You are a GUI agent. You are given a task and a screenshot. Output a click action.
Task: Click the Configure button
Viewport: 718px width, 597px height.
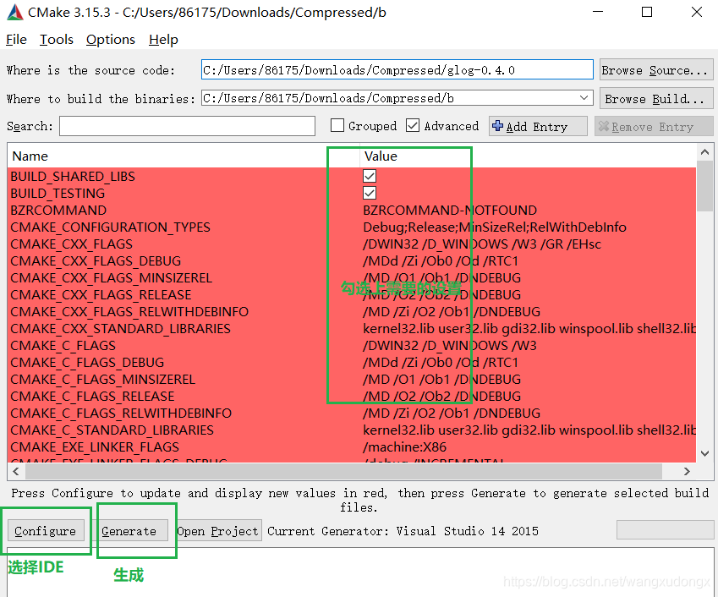tap(46, 531)
